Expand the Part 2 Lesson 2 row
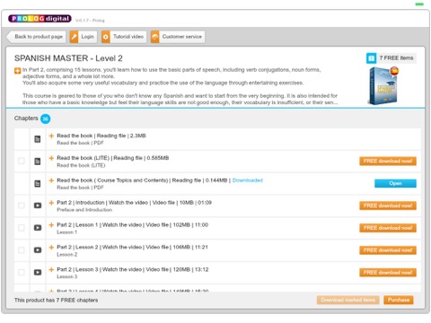 pos(51,247)
